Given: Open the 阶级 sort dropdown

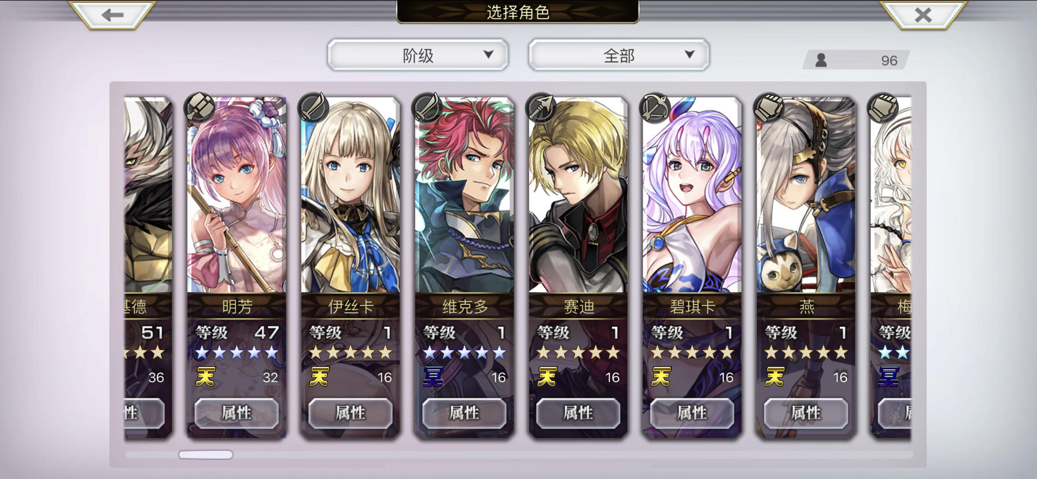Looking at the screenshot, I should click(418, 55).
